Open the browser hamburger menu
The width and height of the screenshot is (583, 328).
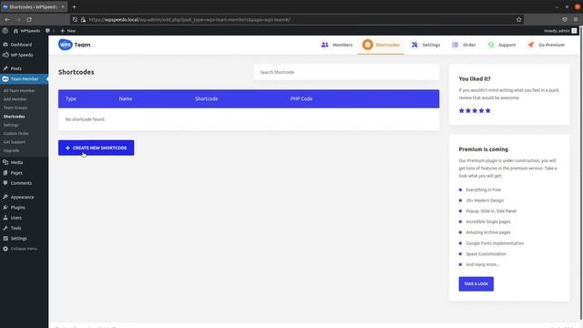point(576,19)
